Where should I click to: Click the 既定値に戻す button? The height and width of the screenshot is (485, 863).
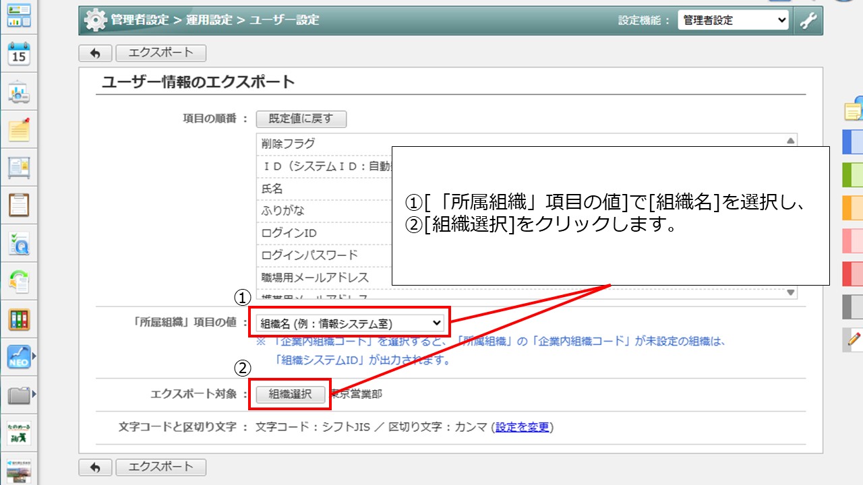click(x=301, y=119)
